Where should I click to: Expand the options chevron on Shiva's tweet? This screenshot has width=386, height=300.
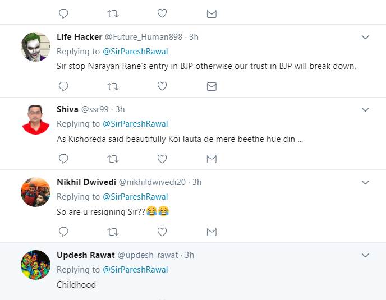point(365,110)
